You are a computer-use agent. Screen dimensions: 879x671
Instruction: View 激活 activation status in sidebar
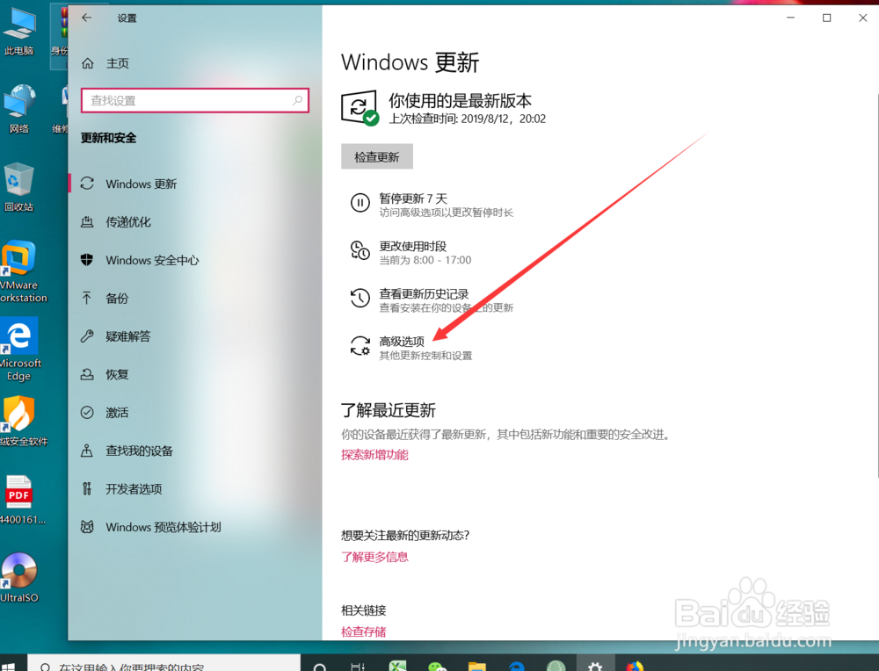(117, 412)
